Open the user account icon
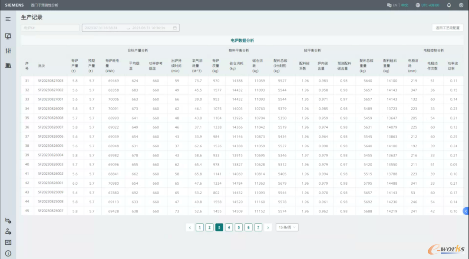This screenshot has height=259, width=469. coord(461,5)
